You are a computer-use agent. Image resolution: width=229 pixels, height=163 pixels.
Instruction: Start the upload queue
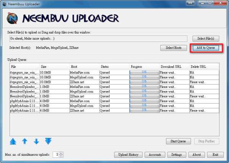[178, 141]
